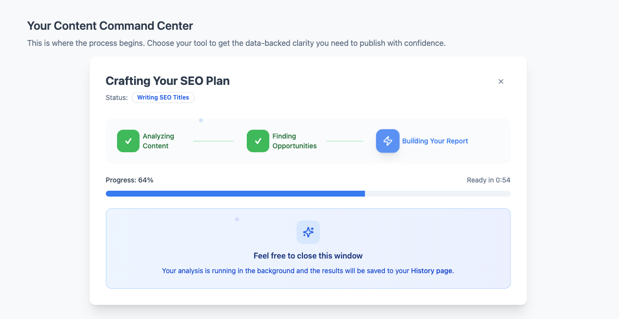Click the connector line between first two steps
The height and width of the screenshot is (319, 619).
click(x=213, y=141)
